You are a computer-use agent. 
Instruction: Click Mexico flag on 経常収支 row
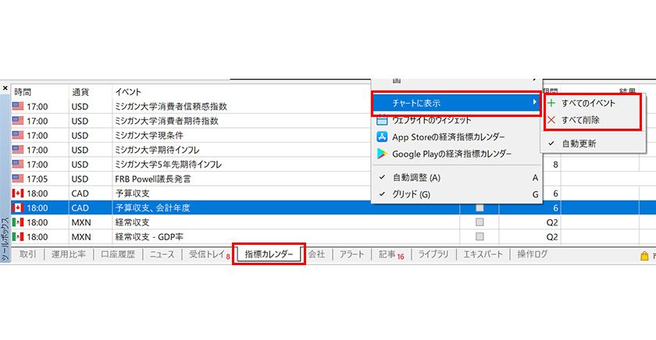[x=17, y=221]
